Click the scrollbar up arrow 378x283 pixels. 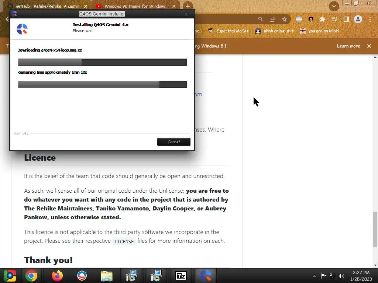375,57
